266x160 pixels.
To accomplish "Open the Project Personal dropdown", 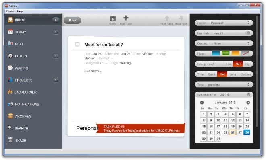I will click(x=224, y=23).
